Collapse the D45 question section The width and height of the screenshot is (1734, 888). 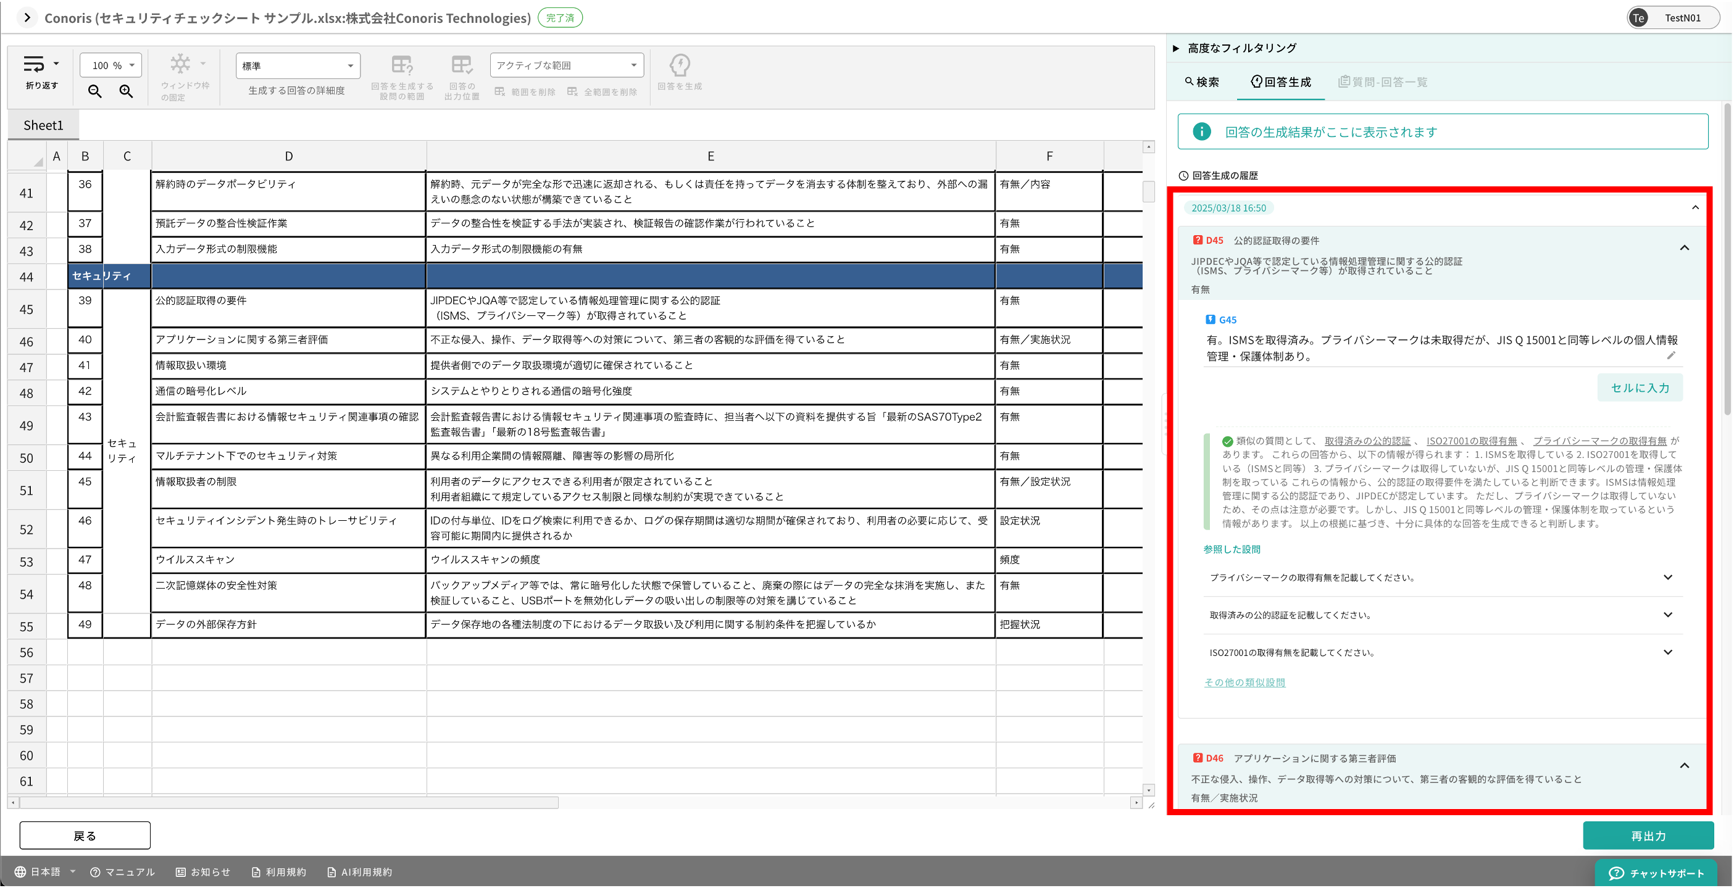pyautogui.click(x=1684, y=247)
